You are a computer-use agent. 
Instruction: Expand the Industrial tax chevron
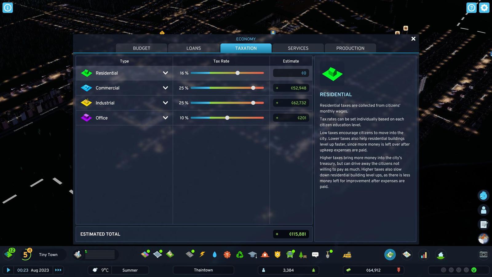[x=165, y=103]
